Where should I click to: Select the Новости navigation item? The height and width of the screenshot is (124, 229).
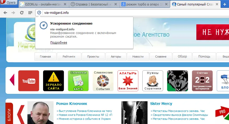[138, 57]
